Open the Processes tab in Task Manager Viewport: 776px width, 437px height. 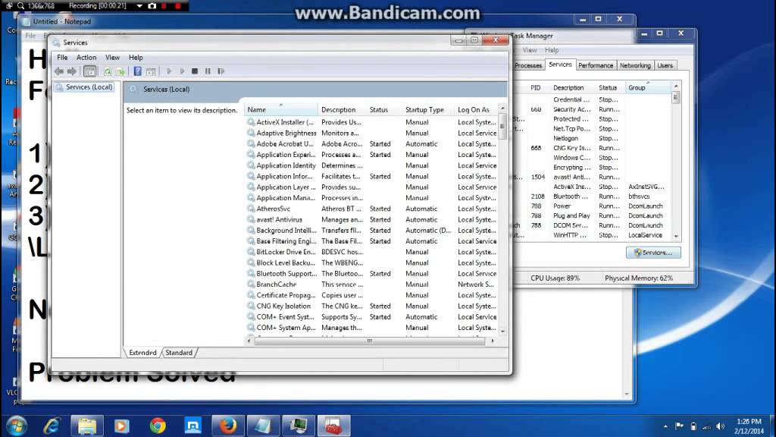coord(528,65)
